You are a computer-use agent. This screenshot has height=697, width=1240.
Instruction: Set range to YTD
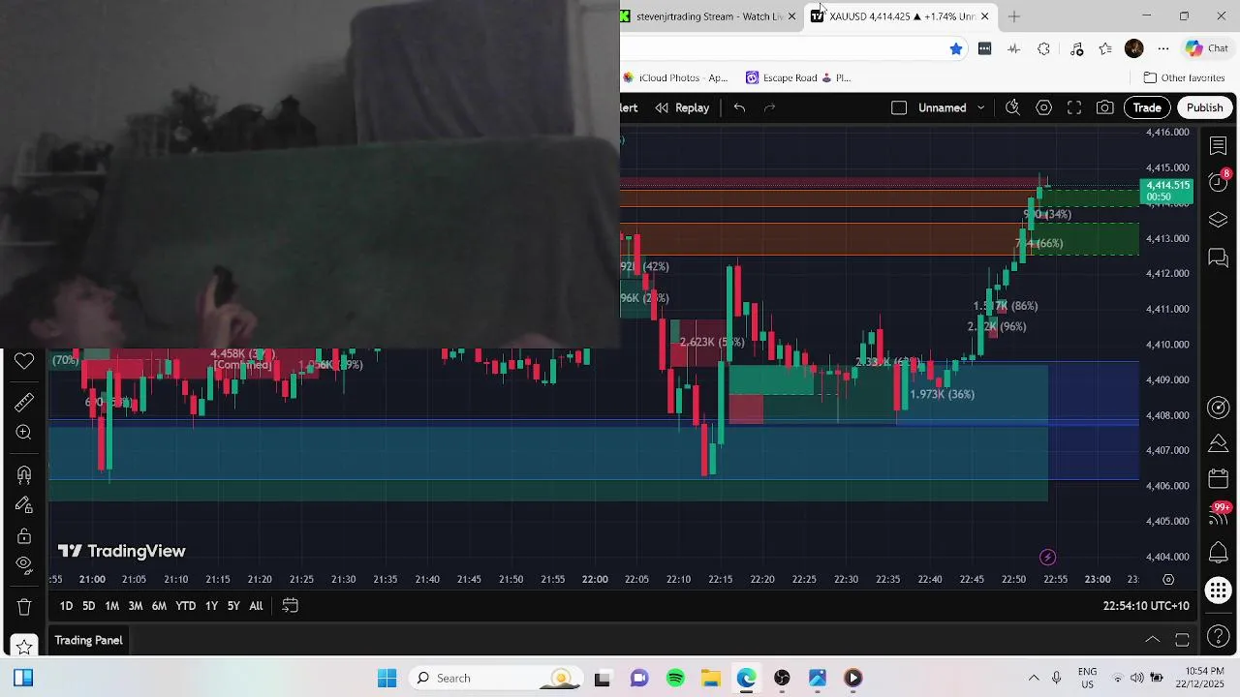tap(185, 606)
